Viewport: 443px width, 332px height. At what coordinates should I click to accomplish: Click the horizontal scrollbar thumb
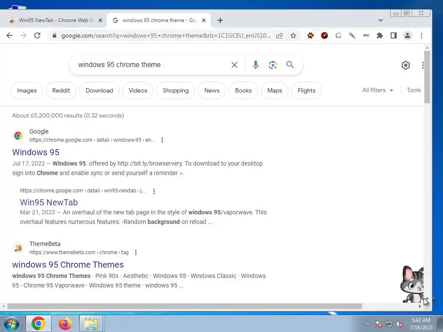tap(184, 306)
